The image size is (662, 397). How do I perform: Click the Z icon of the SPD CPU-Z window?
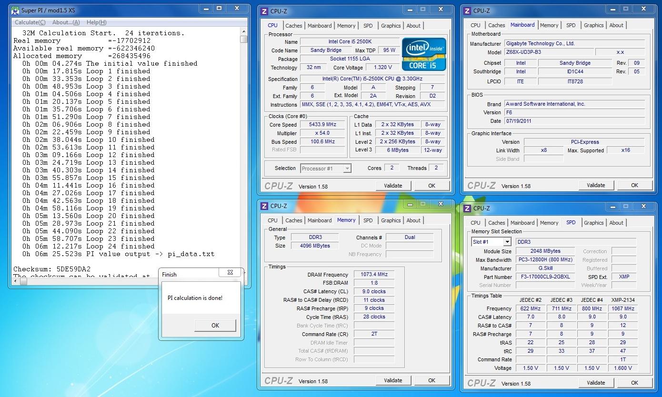click(467, 208)
